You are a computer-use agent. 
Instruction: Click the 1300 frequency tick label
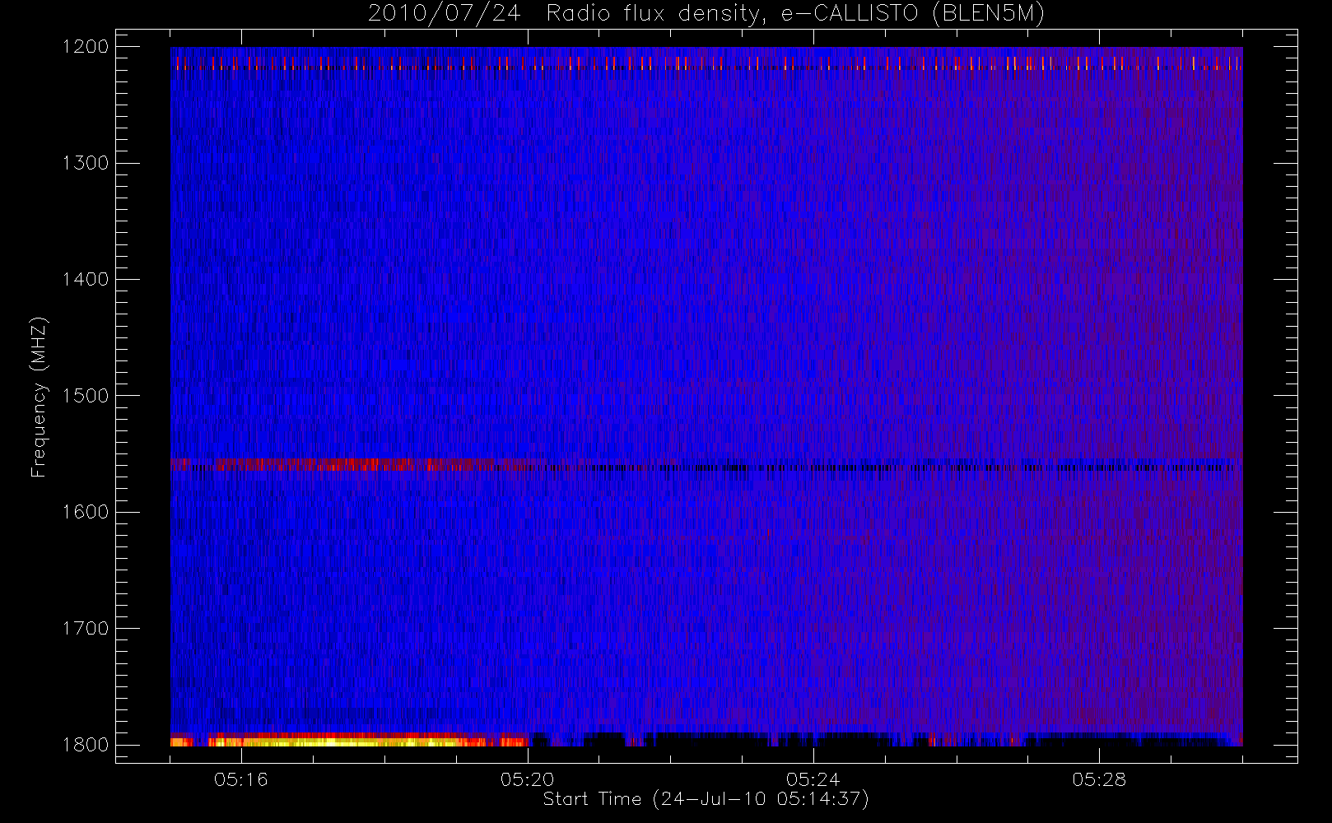point(86,163)
